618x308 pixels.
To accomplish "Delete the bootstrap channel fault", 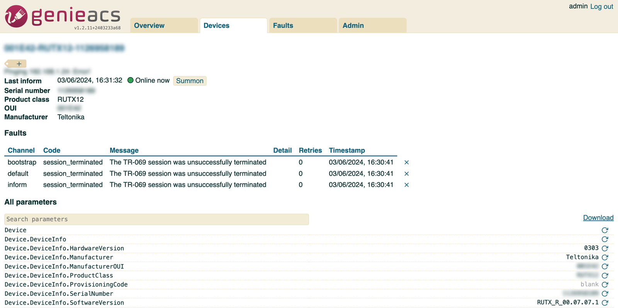I will (406, 162).
